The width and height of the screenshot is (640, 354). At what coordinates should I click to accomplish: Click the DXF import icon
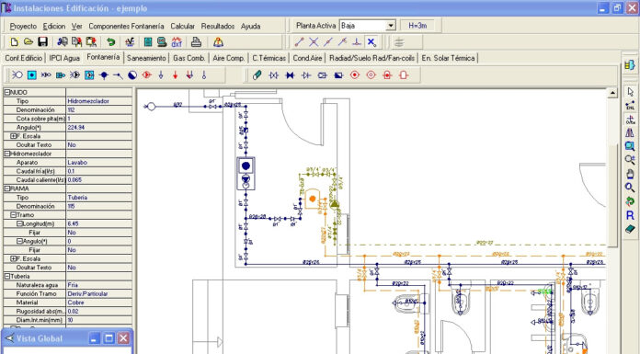(x=177, y=41)
